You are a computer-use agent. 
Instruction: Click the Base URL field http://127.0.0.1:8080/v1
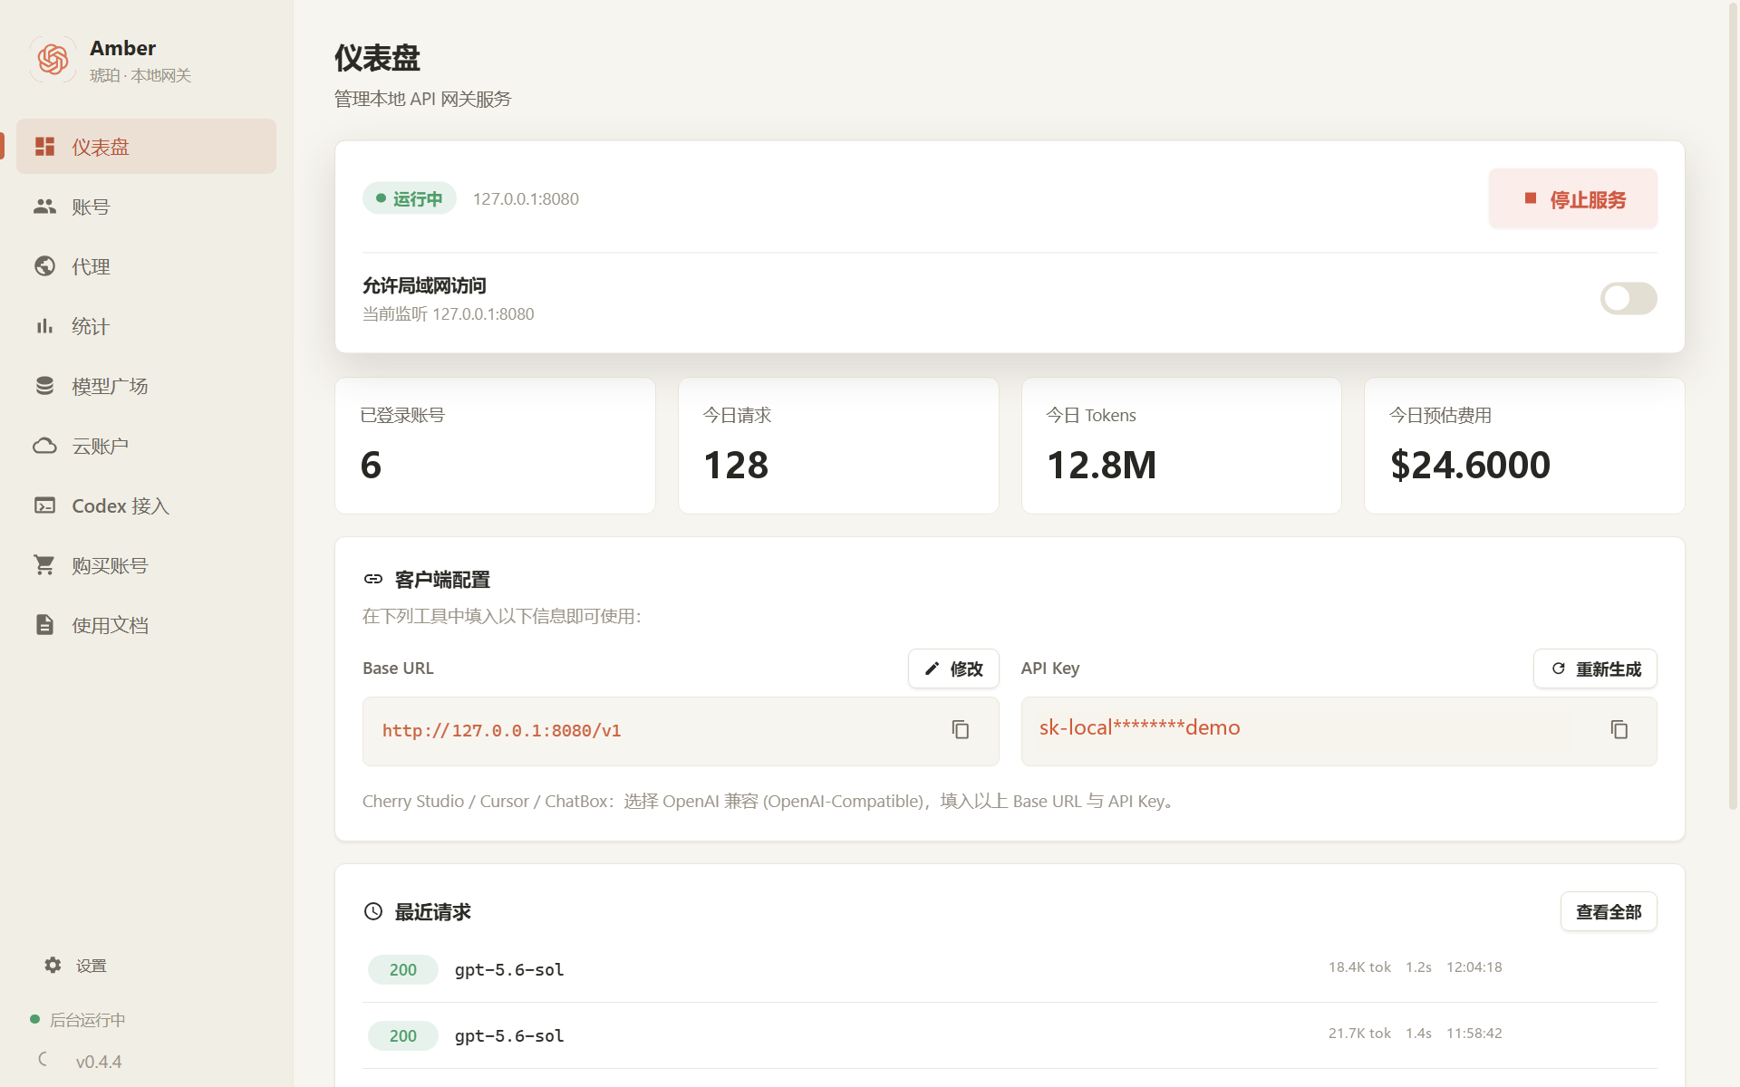click(681, 731)
